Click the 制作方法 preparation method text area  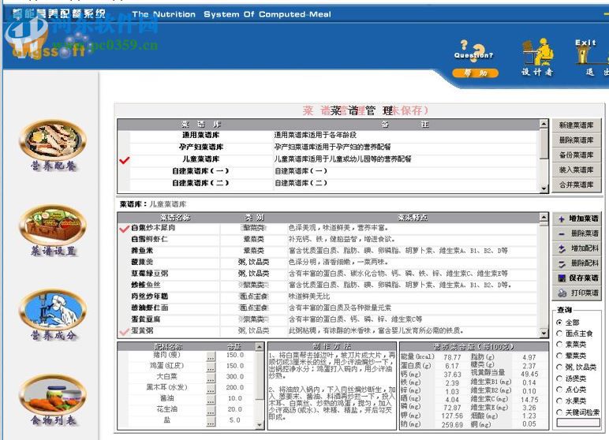click(x=331, y=390)
